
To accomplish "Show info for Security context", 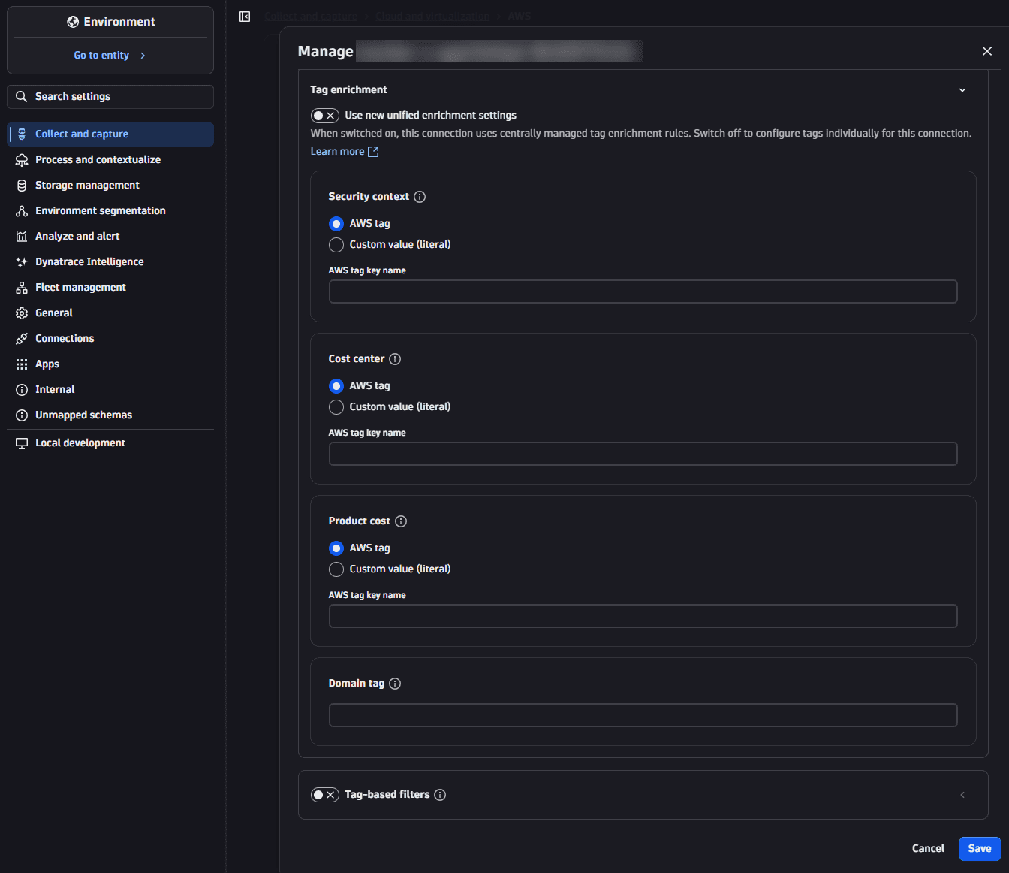I will pyautogui.click(x=420, y=197).
